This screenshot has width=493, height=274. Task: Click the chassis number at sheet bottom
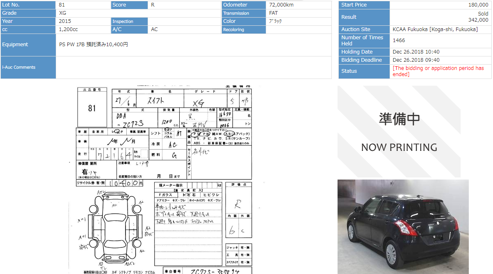(x=215, y=271)
